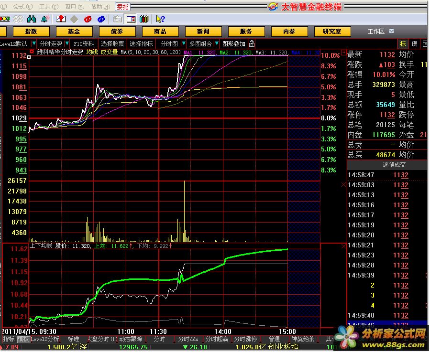This screenshot has height=352, width=430.
Task: Open search with the binoculars icon
Action: (x=32, y=19)
